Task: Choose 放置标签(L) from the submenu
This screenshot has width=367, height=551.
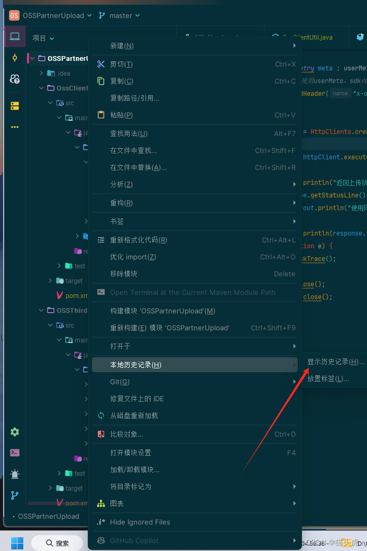Action: [328, 379]
